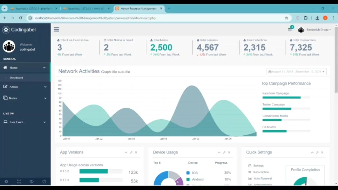Click the Home icon in sidebar

coord(5,68)
